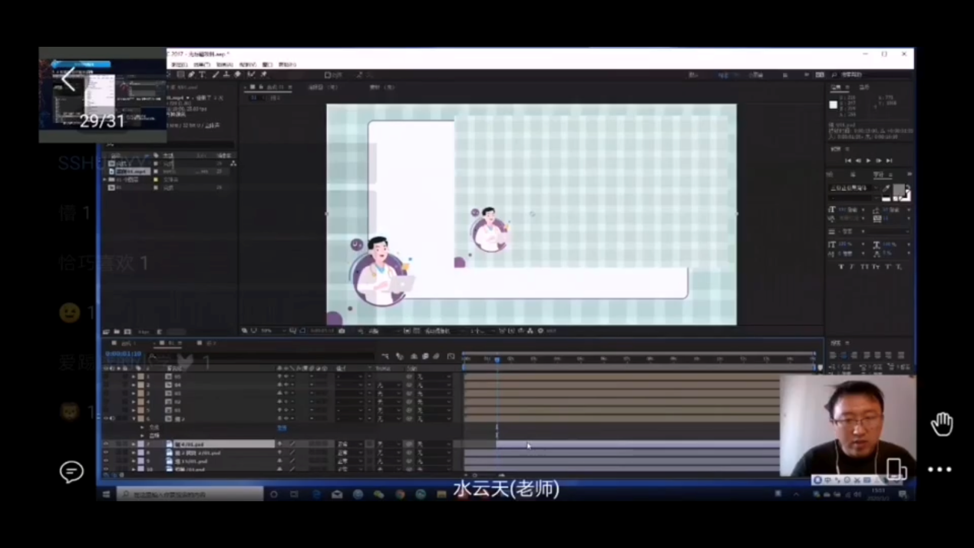Image resolution: width=974 pixels, height=548 pixels.
Task: Hide layer 6 with its eye icon
Action: (107, 419)
